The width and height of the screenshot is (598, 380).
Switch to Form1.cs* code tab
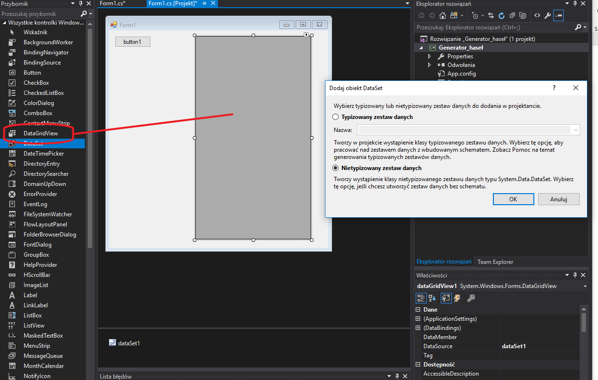pyautogui.click(x=113, y=3)
